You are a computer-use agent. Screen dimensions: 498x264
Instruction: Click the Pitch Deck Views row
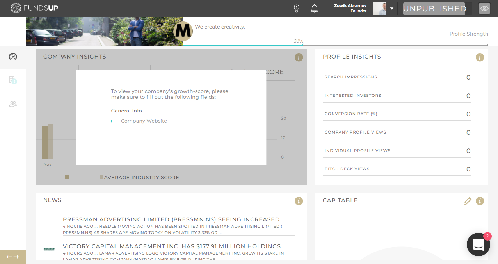tap(397, 169)
